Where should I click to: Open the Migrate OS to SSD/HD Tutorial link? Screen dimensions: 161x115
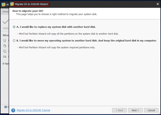[33, 110]
